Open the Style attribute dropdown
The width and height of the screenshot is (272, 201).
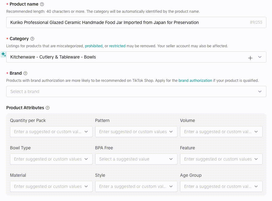click(x=136, y=186)
